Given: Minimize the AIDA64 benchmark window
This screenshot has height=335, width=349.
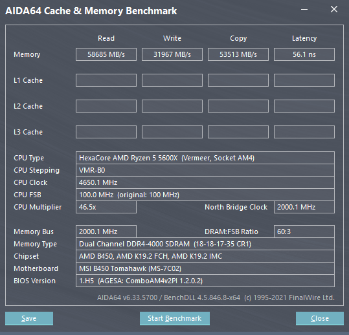Looking at the screenshot, I should click(304, 9).
